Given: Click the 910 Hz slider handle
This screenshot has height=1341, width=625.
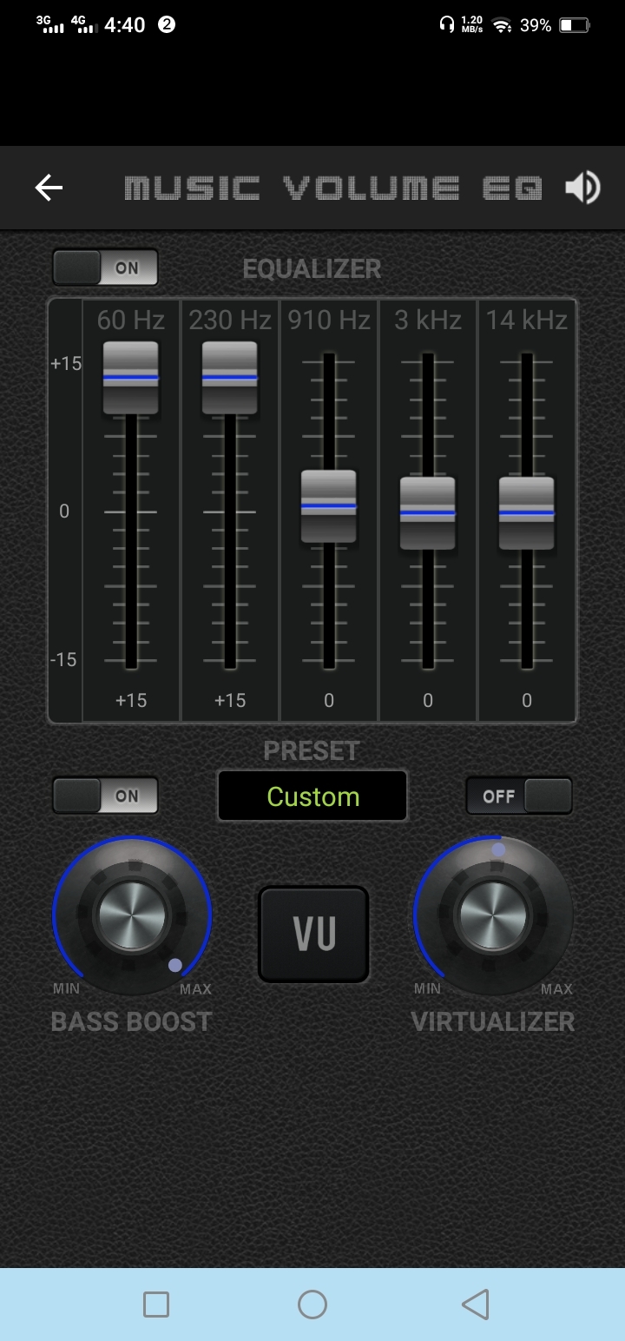Looking at the screenshot, I should pyautogui.click(x=329, y=506).
